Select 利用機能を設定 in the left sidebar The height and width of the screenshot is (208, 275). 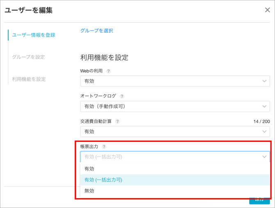pos(29,79)
